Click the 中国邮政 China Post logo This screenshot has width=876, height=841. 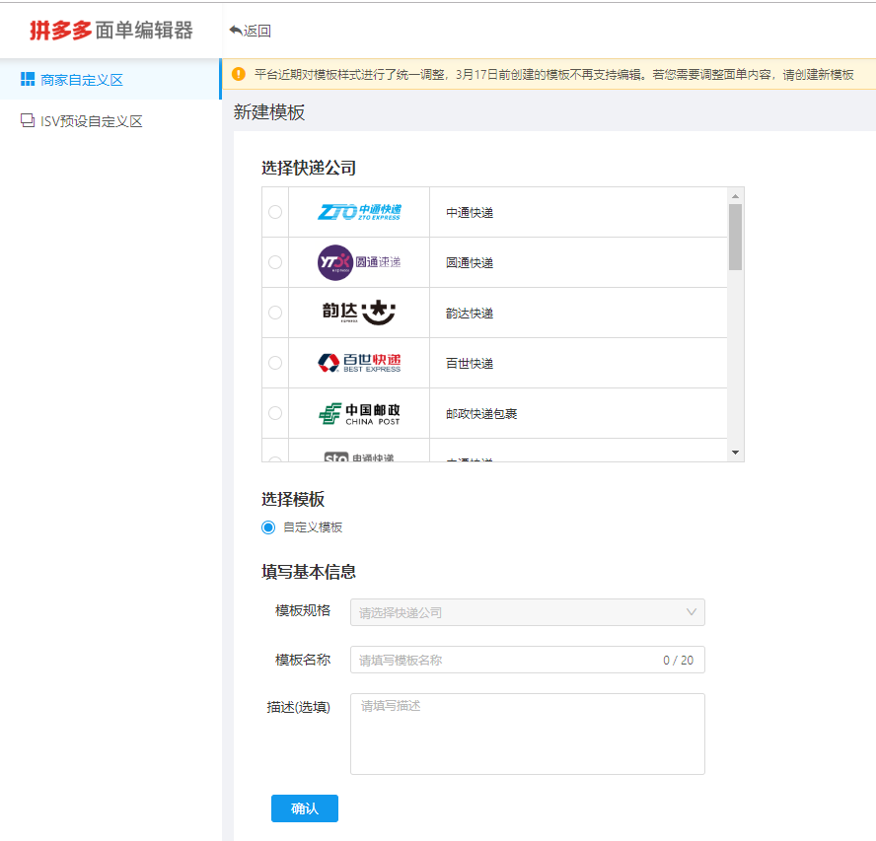(359, 413)
